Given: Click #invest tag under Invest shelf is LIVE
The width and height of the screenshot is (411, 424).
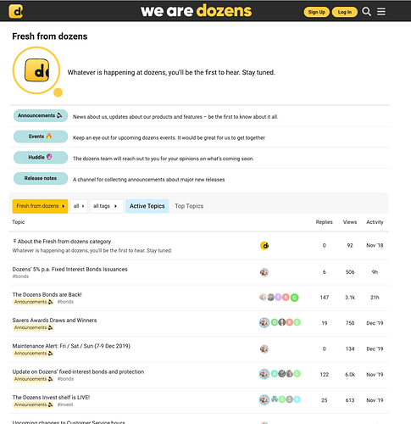Looking at the screenshot, I should tap(65, 404).
